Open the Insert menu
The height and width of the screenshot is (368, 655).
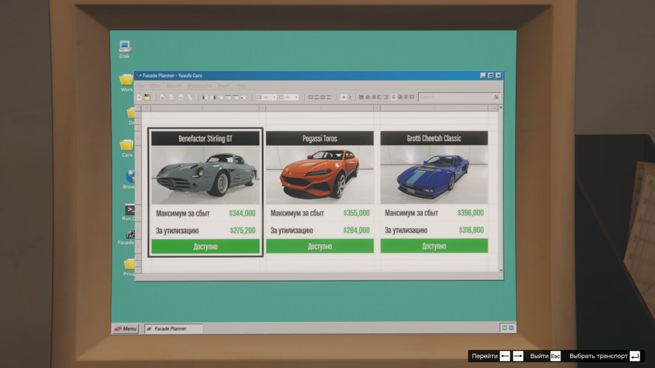(x=224, y=86)
